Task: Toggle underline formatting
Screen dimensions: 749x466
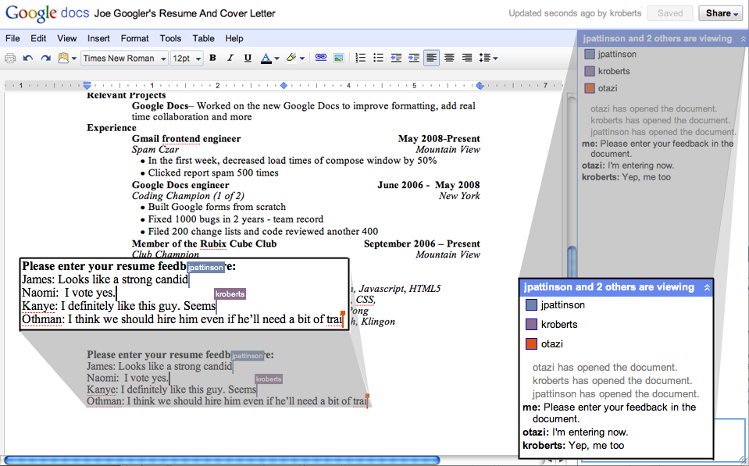Action: 248,59
